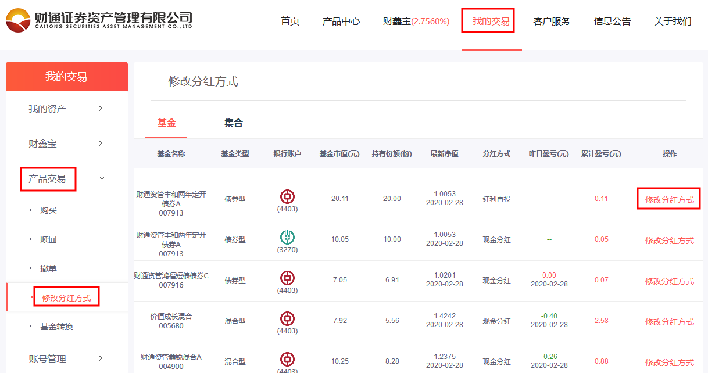Click the 持有份额(份) column header
Image resolution: width=708 pixels, height=373 pixels.
(392, 154)
